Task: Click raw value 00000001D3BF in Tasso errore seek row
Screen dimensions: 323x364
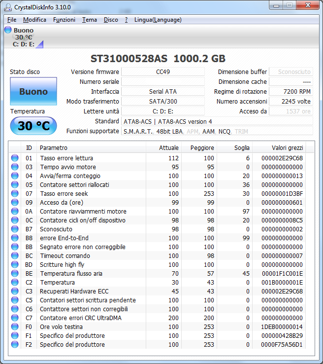Action: click(282, 194)
